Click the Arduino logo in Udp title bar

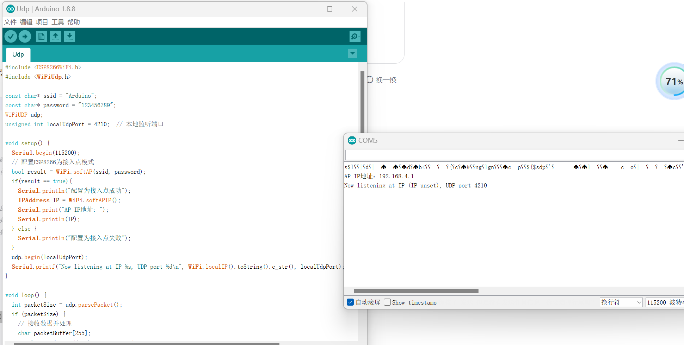[11, 9]
